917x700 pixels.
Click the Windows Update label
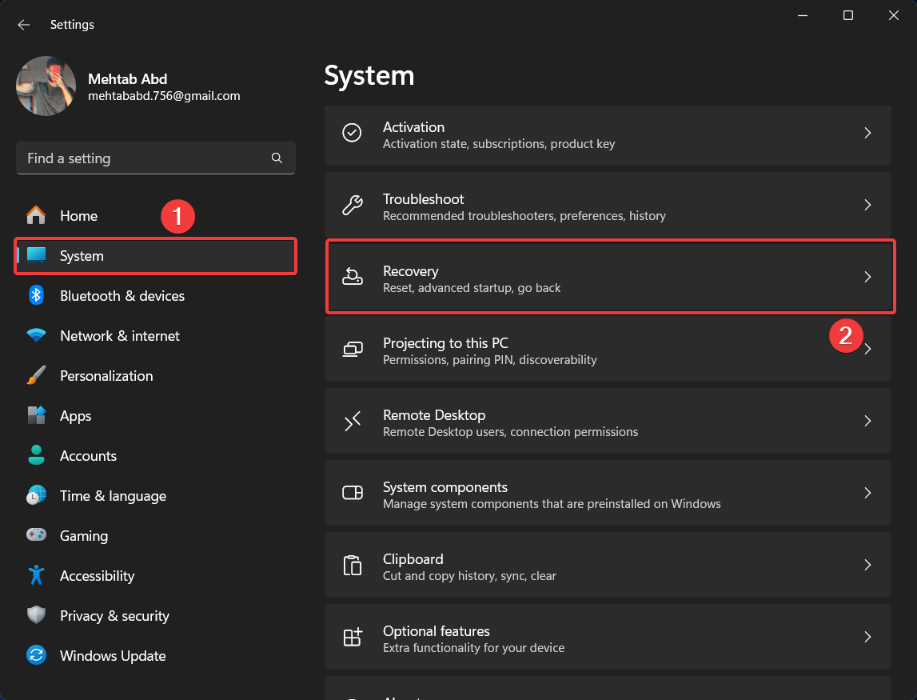click(x=113, y=655)
